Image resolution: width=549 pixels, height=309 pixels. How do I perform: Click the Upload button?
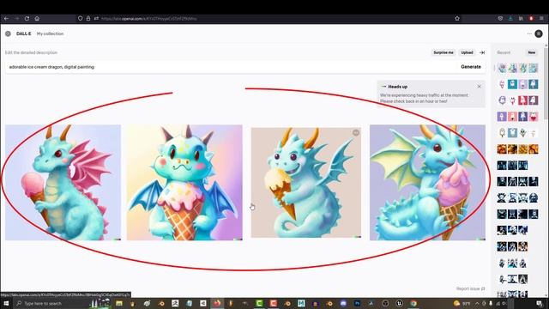pos(467,52)
